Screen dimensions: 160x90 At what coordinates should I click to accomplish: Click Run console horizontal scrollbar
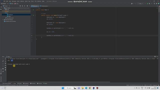59,82
